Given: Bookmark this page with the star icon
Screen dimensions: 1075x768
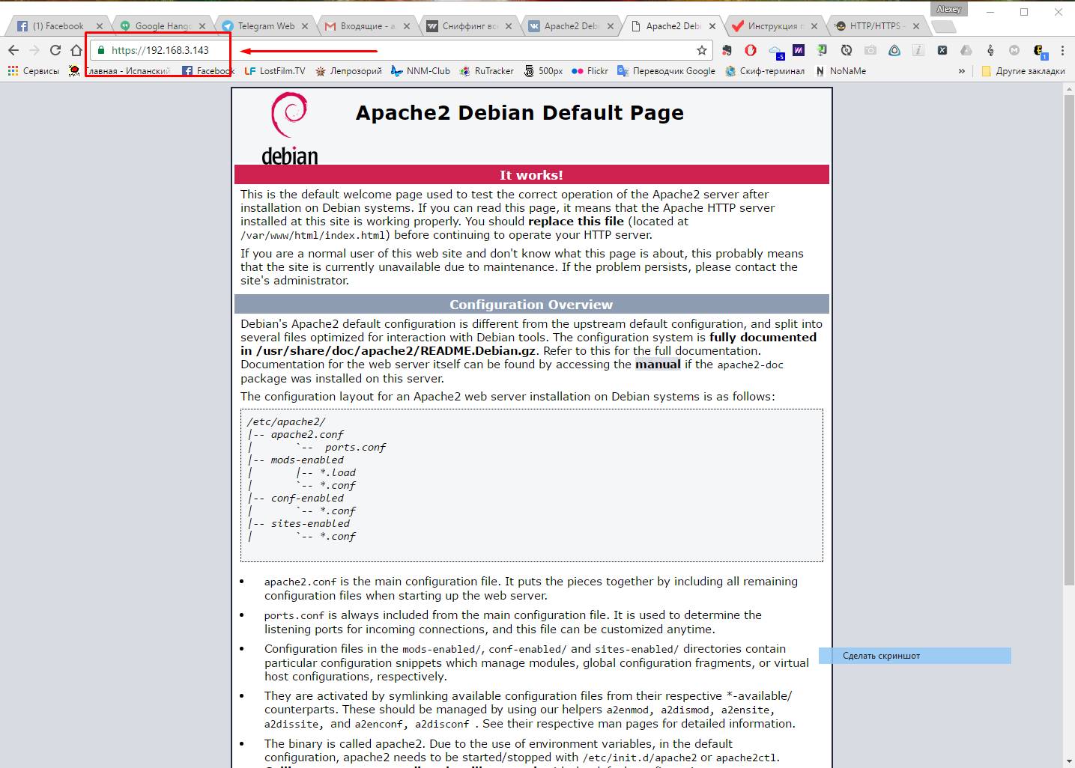Looking at the screenshot, I should [x=701, y=50].
